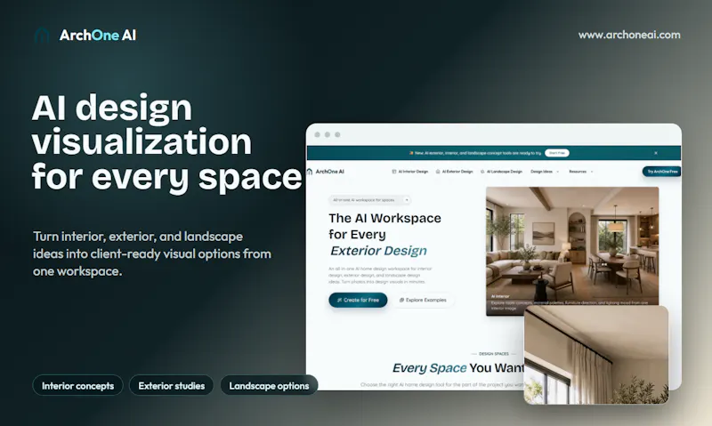This screenshot has width=712, height=426.
Task: Click the Try ArchOne Free button
Action: [661, 172]
